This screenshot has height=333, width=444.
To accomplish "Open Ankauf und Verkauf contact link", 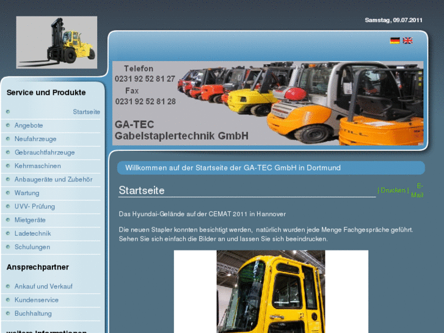I will point(43,286).
